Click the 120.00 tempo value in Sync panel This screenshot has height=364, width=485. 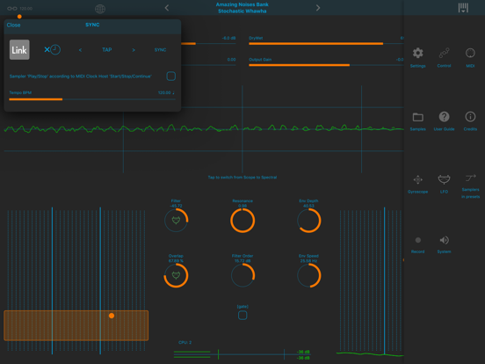click(166, 92)
